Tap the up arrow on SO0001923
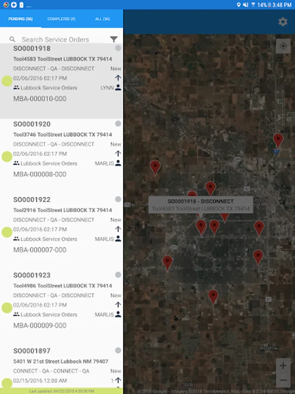This screenshot has width=295, height=394. click(118, 305)
